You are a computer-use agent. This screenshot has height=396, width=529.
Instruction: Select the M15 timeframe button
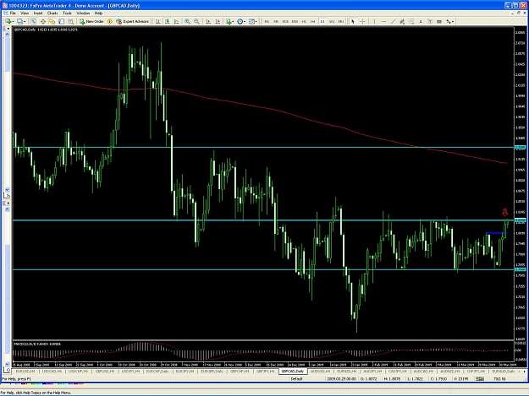[x=285, y=21]
